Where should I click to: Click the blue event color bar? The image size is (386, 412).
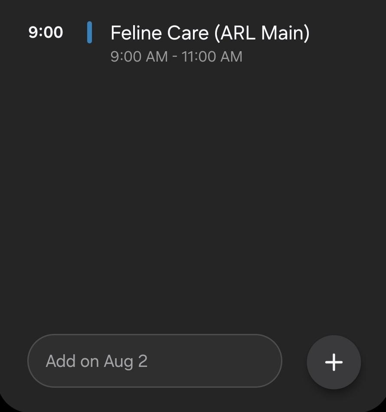point(89,33)
